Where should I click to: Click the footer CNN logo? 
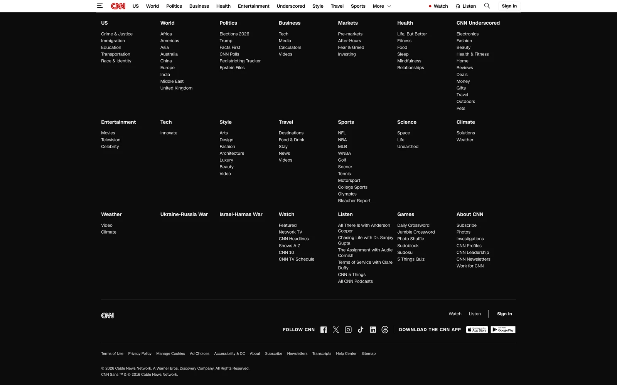click(x=107, y=315)
